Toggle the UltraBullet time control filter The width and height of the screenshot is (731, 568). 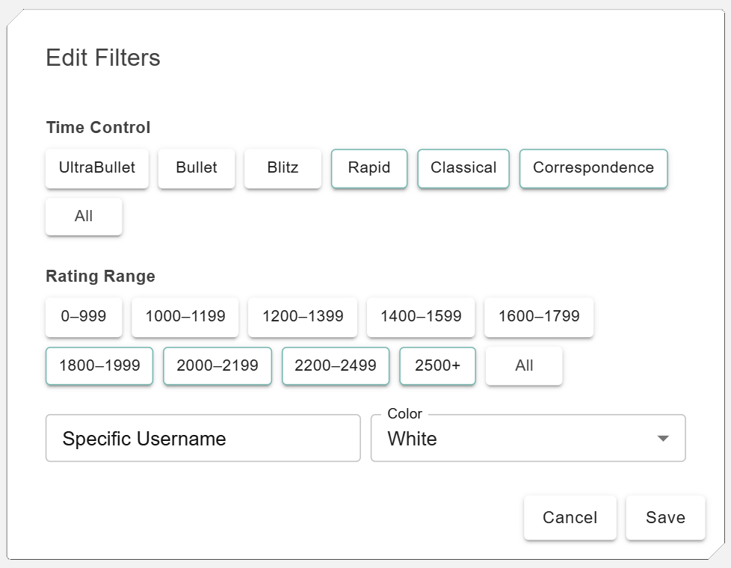point(97,168)
